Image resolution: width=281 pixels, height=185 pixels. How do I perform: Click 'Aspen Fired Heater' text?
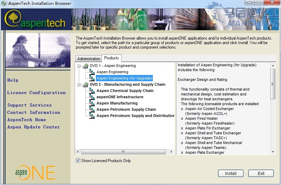coord(201,118)
